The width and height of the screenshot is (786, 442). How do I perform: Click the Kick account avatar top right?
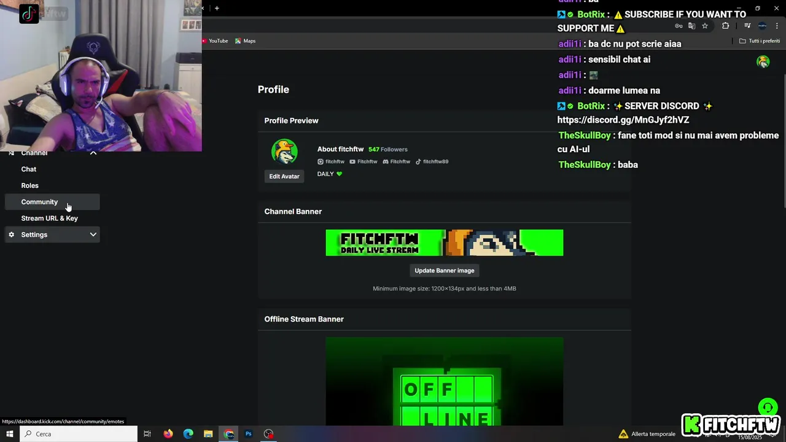coord(763,61)
